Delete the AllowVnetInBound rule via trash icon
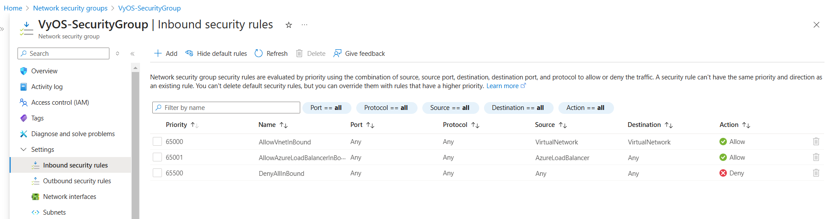 point(816,141)
